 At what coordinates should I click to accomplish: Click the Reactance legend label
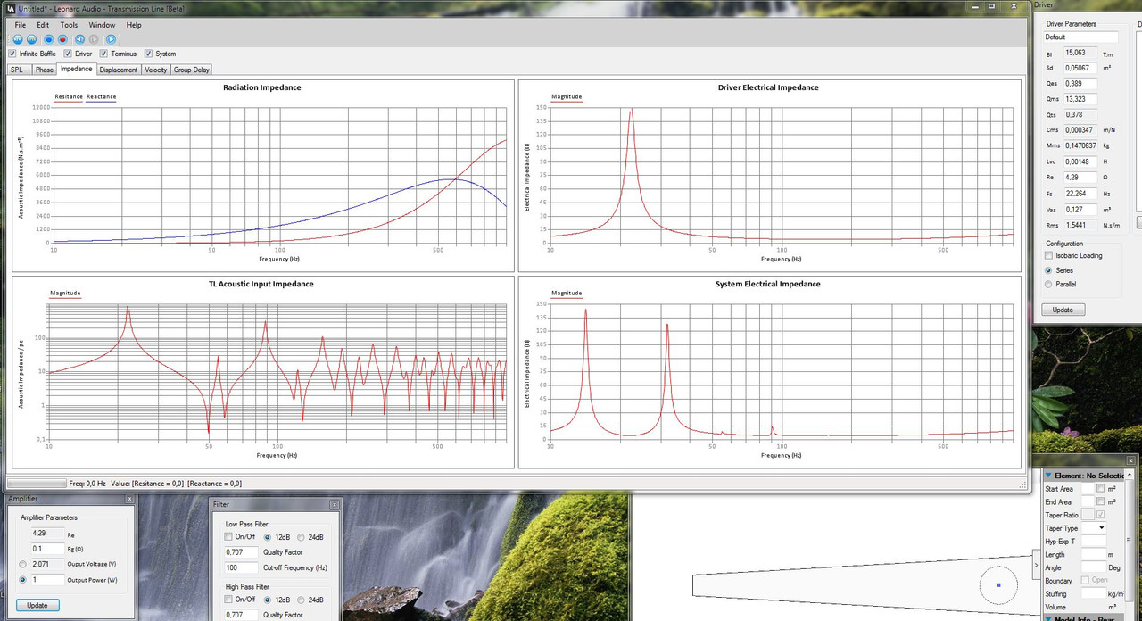click(x=102, y=97)
